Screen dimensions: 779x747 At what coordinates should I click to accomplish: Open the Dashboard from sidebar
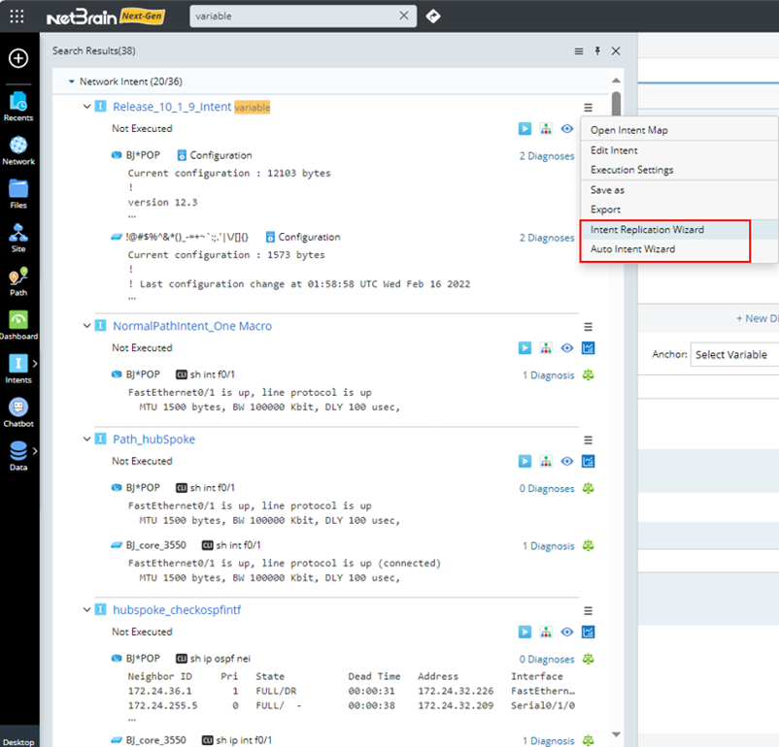pyautogui.click(x=18, y=325)
